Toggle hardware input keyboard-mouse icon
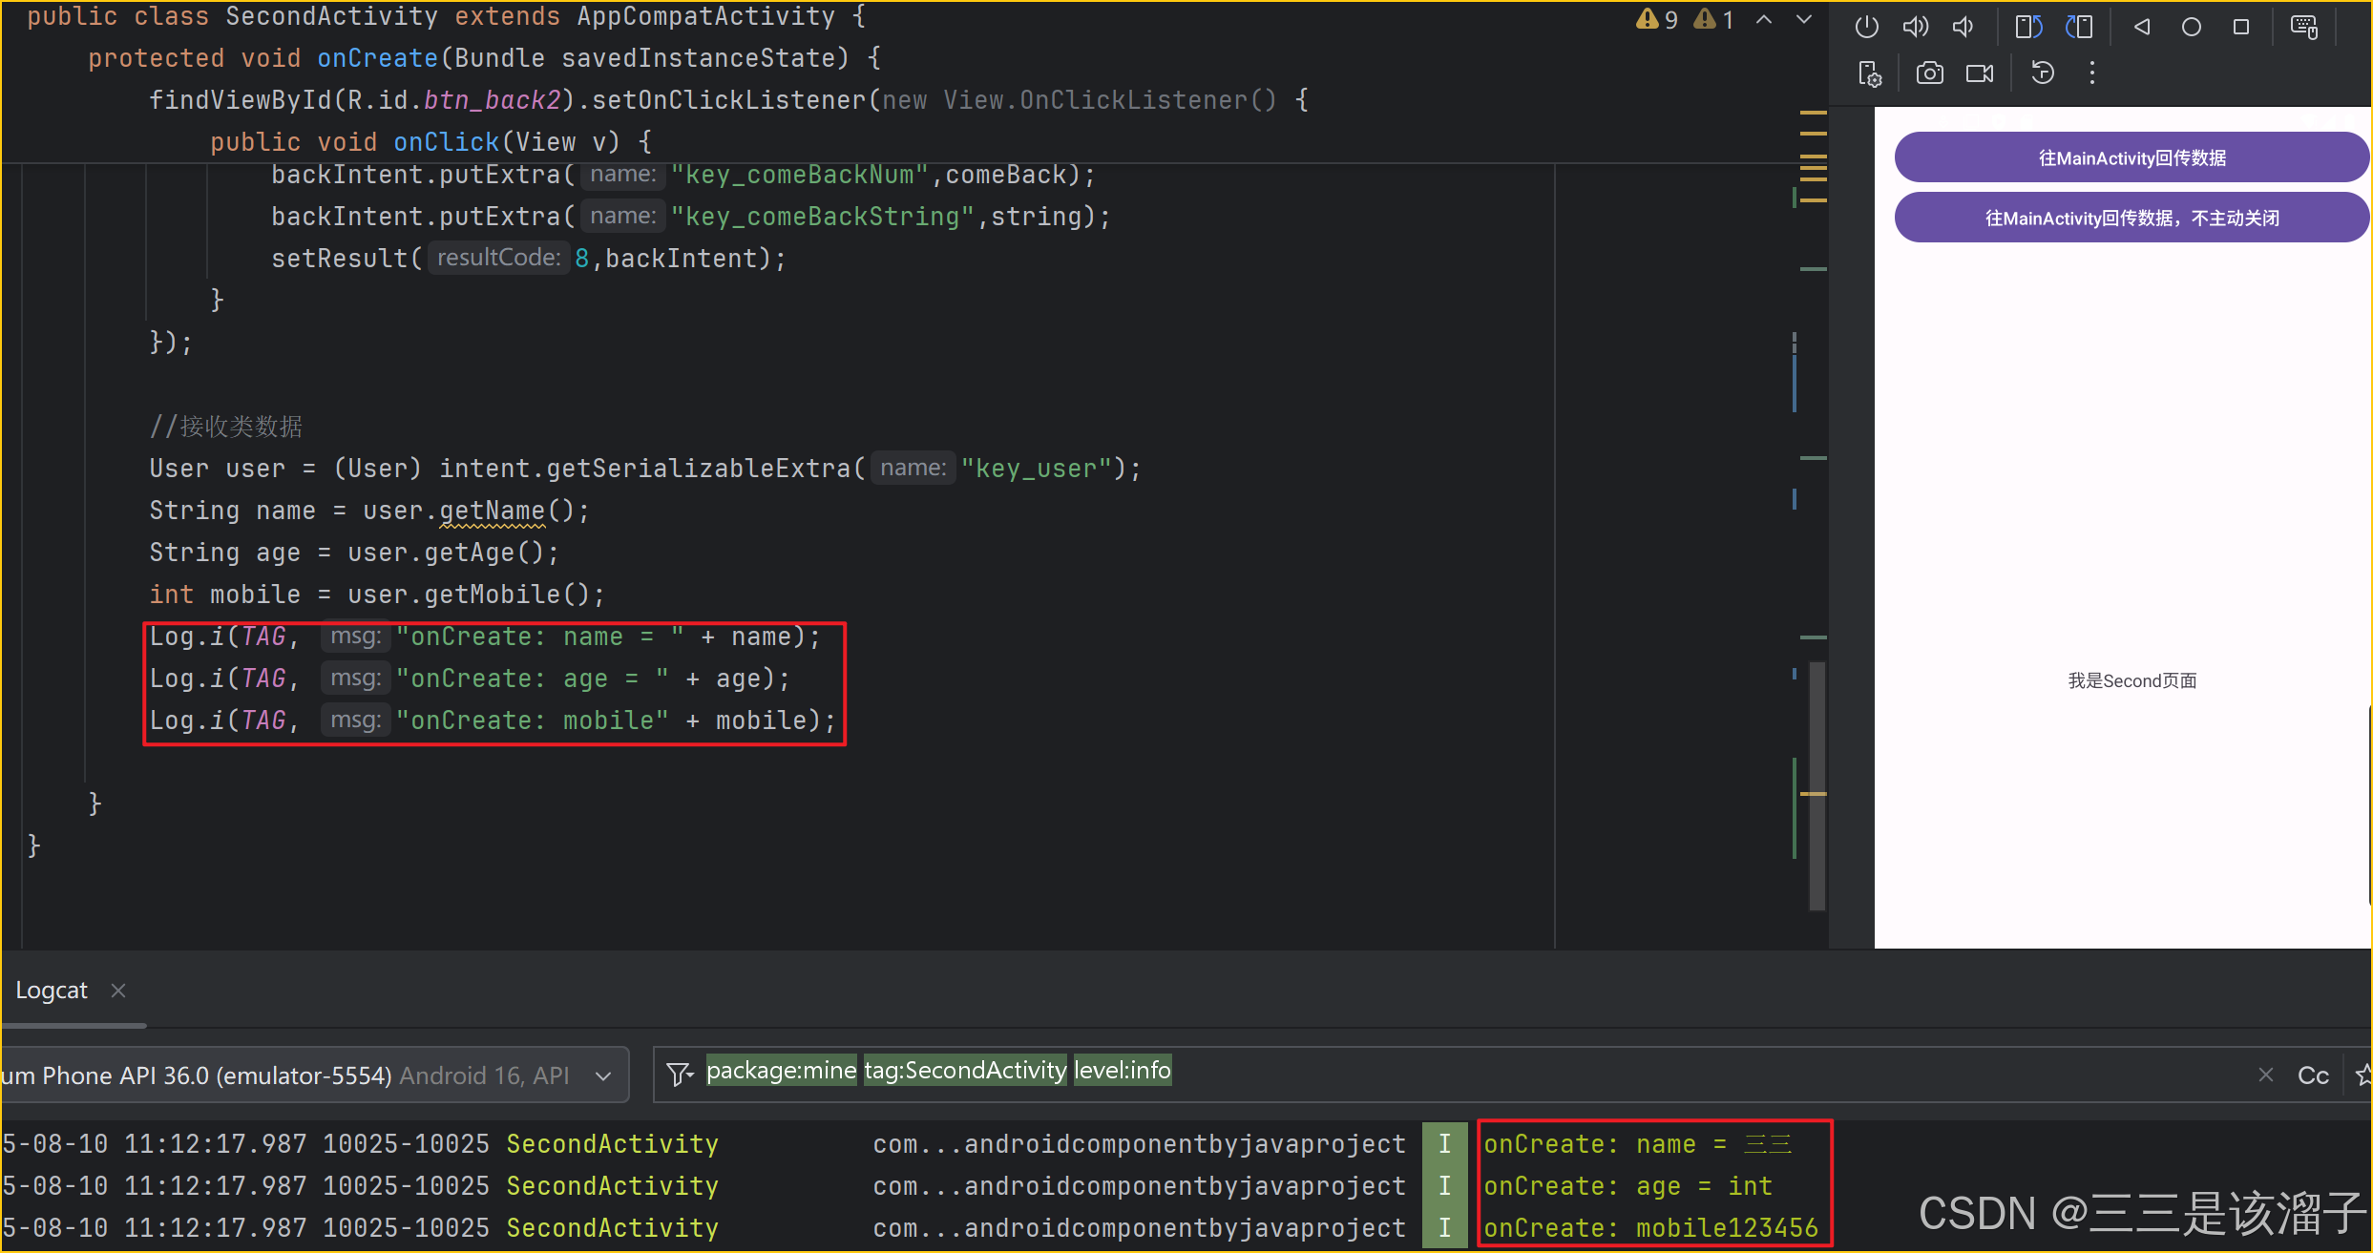Image resolution: width=2373 pixels, height=1253 pixels. pyautogui.click(x=2304, y=27)
